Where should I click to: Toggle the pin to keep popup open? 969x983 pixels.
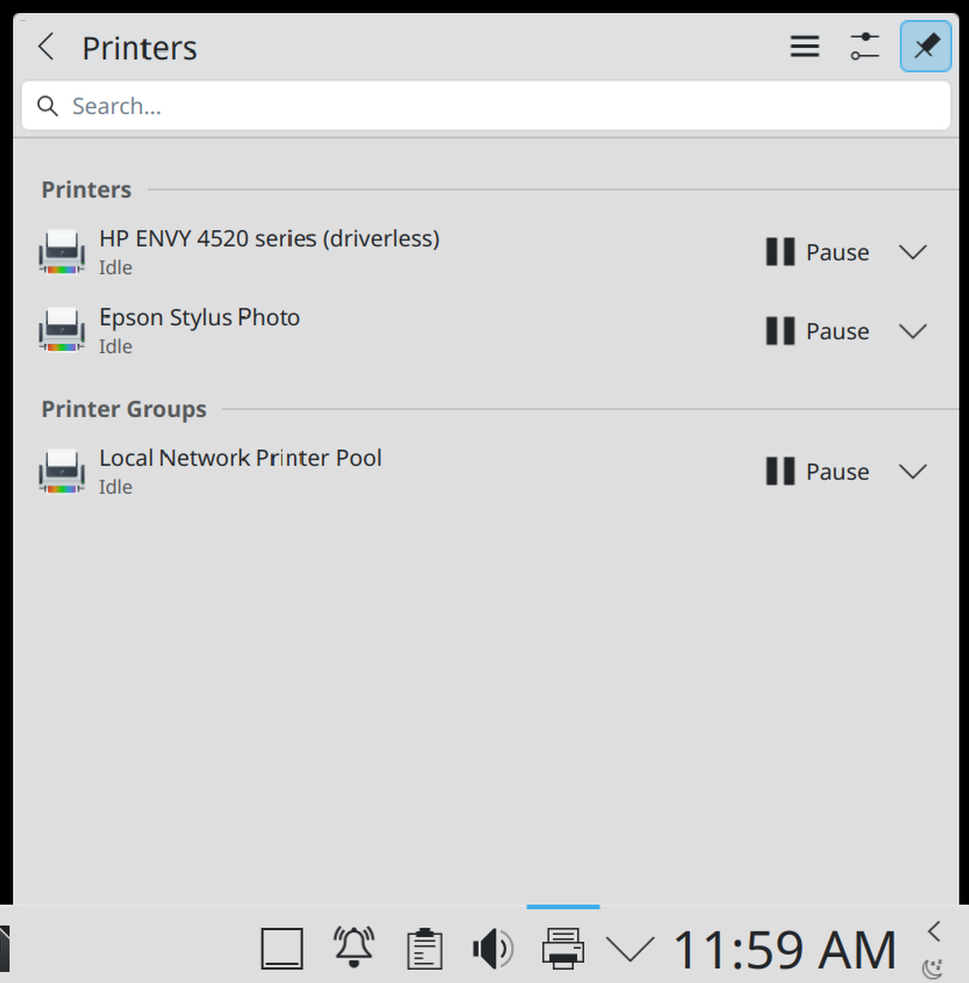click(925, 47)
